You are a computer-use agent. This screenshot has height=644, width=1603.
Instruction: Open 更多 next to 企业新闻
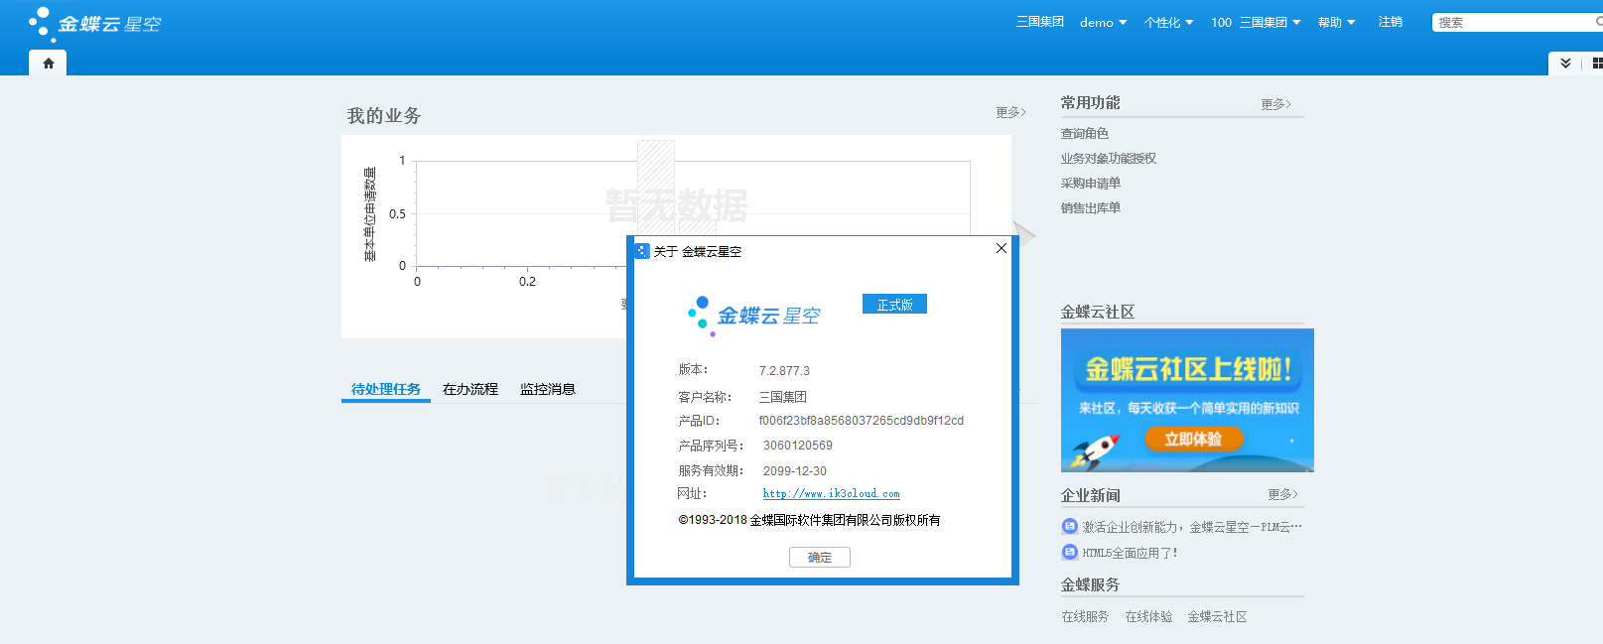click(1282, 494)
